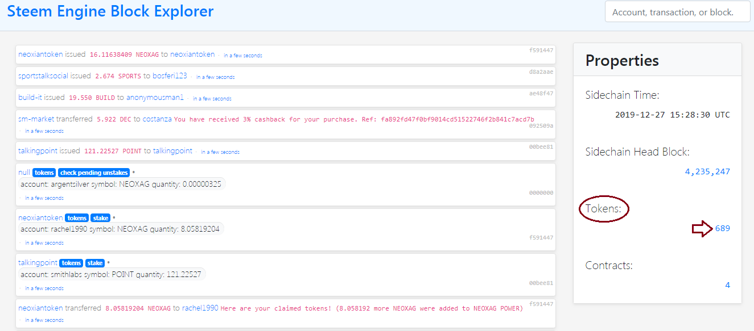Screen dimensions: 754x331
Task: Open bosferi123 account link
Action: [x=170, y=76]
